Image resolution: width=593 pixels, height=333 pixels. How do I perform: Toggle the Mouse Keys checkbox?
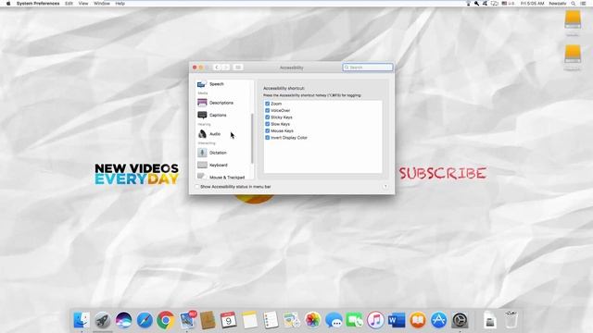click(268, 130)
